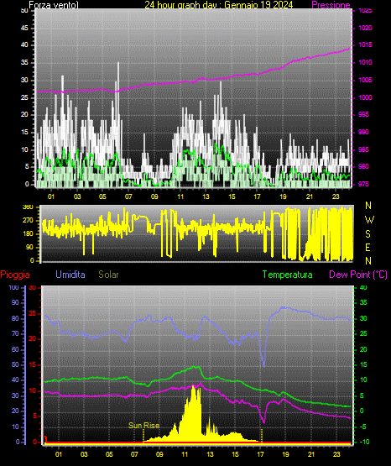This screenshot has height=466, width=391.
Task: Click the Pressione legend label
Action: coord(331,5)
